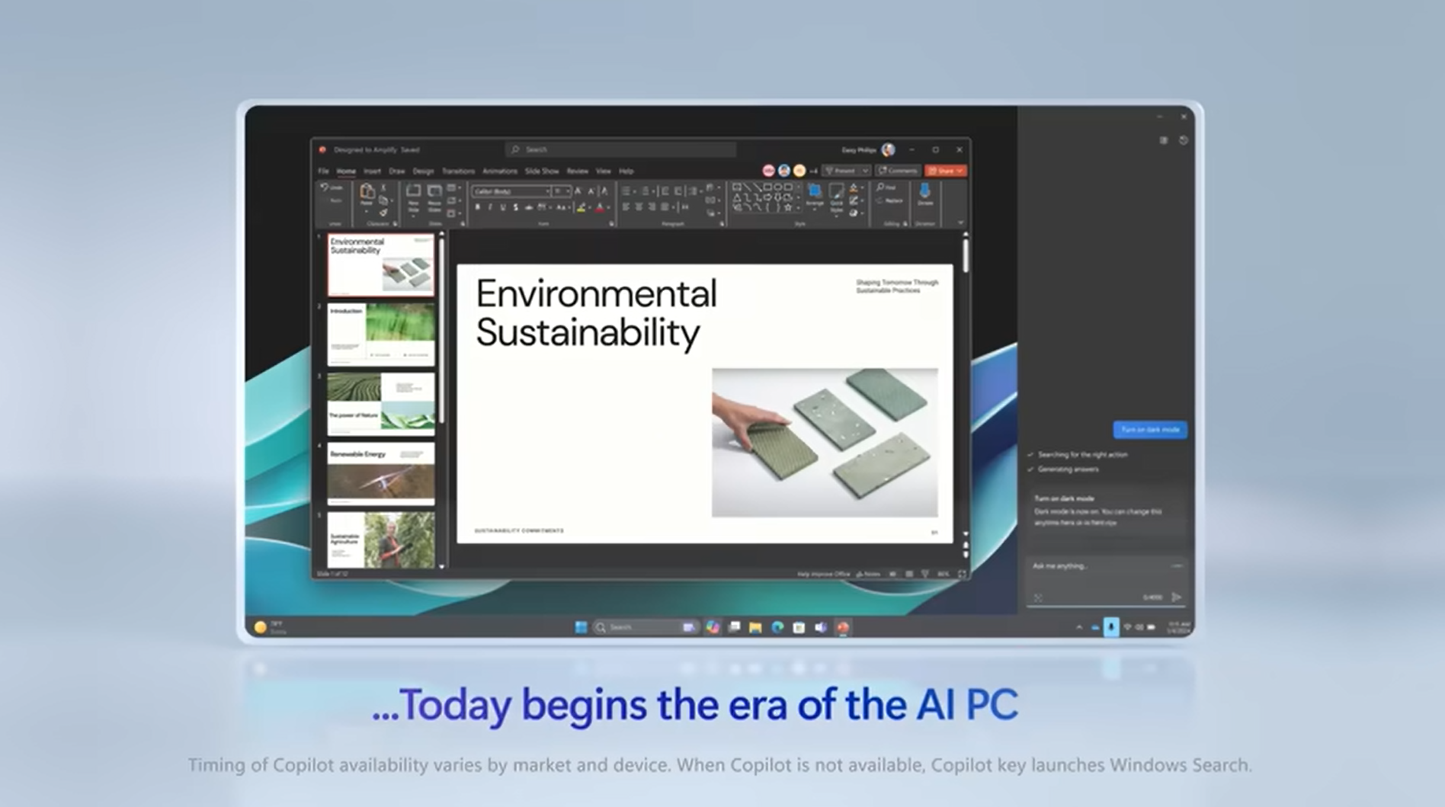Open Microsoft Edge from the taskbar
The width and height of the screenshot is (1445, 807).
pos(777,627)
